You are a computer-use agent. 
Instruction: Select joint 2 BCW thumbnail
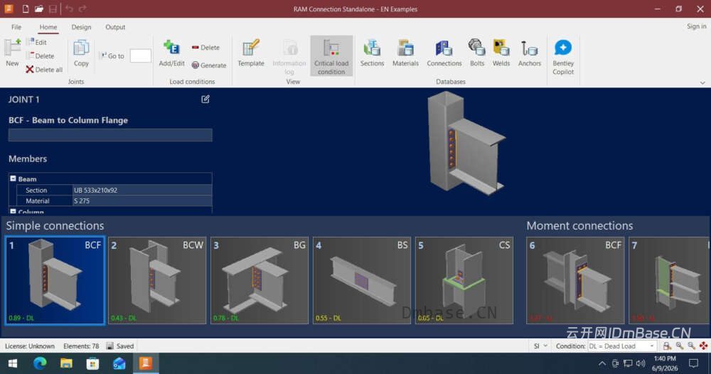[x=157, y=280]
